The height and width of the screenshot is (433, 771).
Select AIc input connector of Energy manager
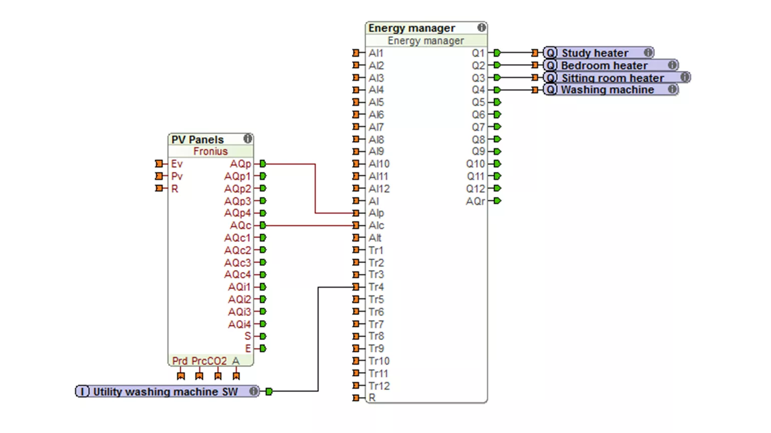tap(356, 225)
